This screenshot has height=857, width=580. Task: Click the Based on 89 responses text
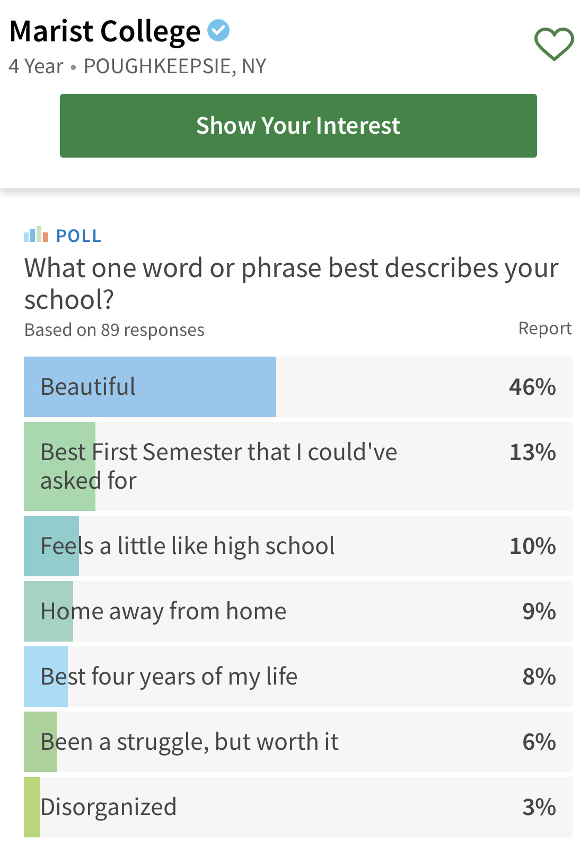(x=115, y=330)
